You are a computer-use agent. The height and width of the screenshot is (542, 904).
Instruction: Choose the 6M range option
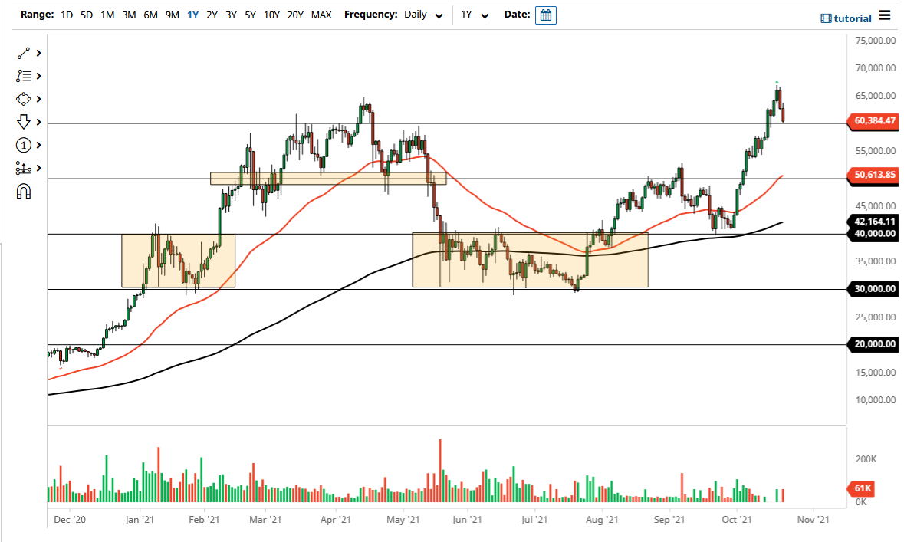(x=150, y=15)
